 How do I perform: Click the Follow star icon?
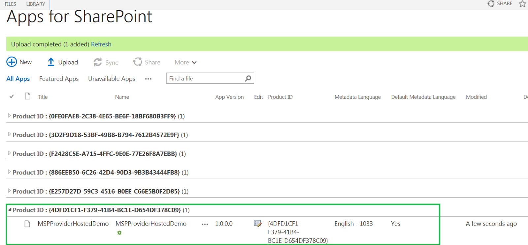click(522, 4)
